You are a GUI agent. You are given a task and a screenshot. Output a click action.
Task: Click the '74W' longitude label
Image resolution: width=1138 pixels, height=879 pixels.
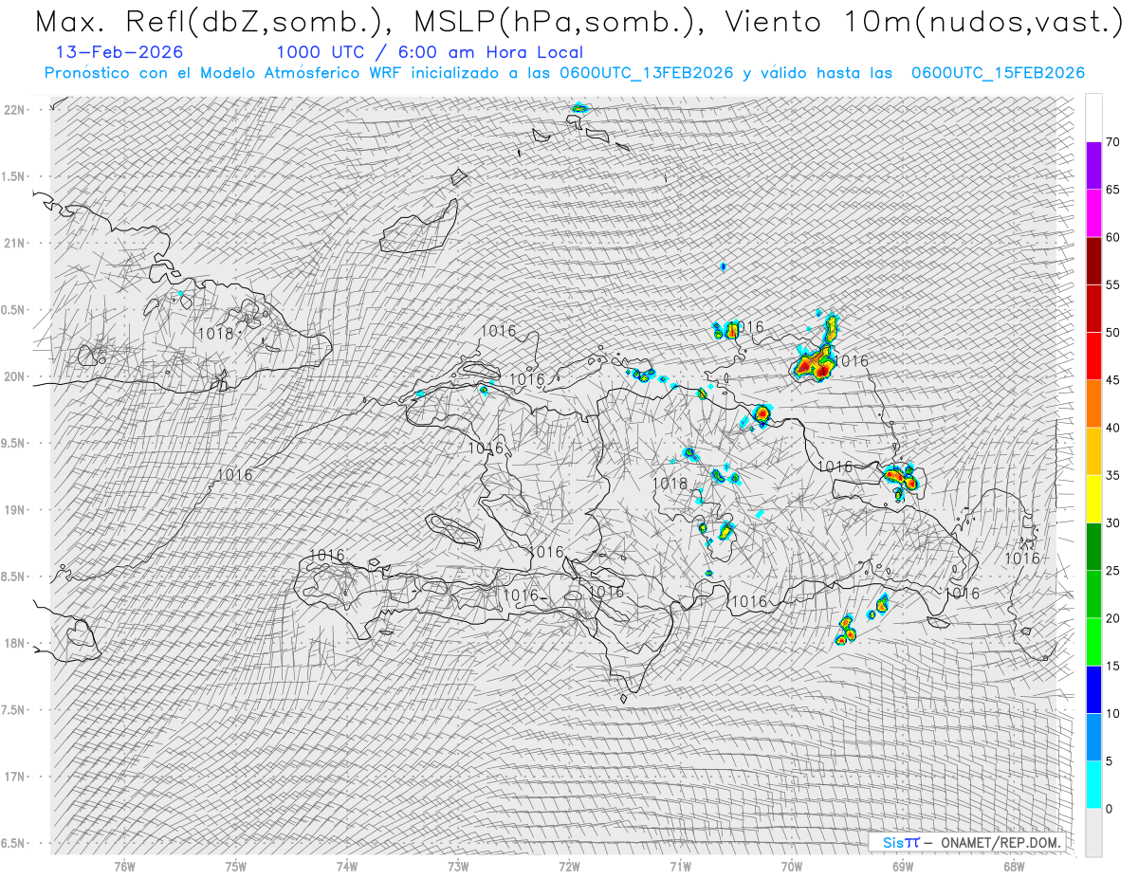click(x=347, y=866)
